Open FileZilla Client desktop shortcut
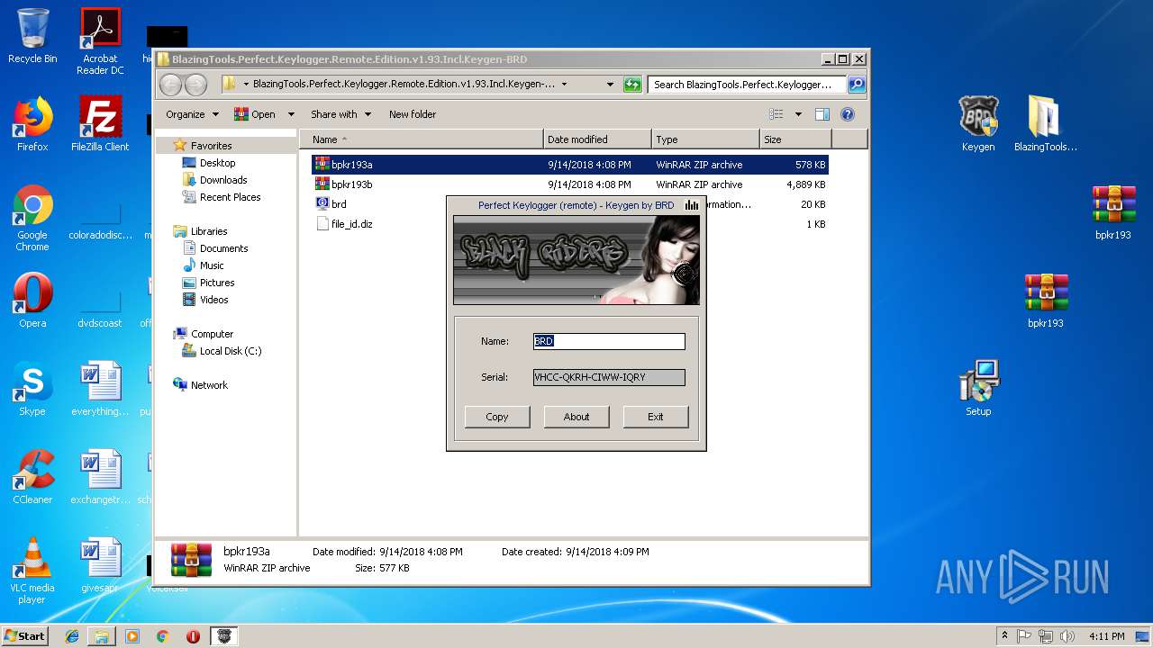 tap(100, 124)
